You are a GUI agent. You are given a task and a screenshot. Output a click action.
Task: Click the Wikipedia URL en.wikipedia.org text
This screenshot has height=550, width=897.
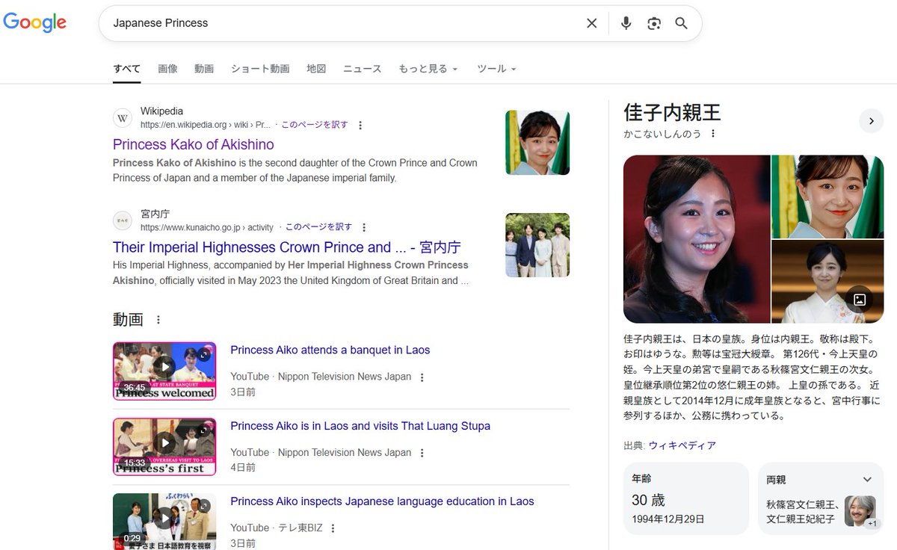click(206, 126)
